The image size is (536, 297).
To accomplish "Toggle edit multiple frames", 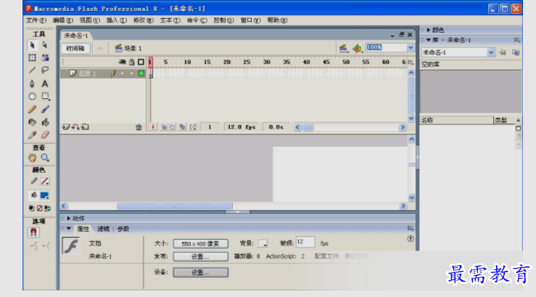I will [182, 127].
